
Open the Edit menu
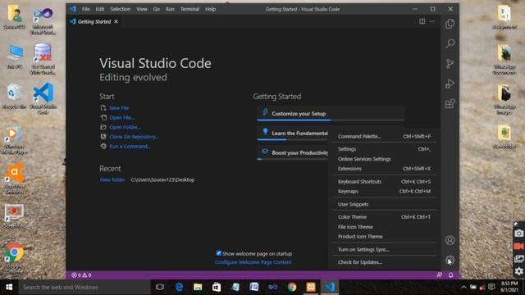100,9
